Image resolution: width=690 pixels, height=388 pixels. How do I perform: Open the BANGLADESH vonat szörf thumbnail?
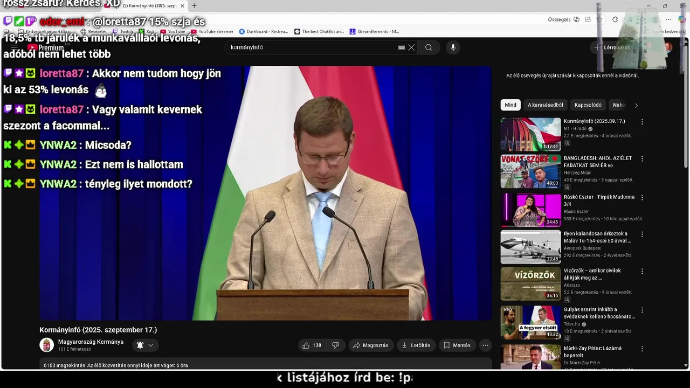[530, 171]
